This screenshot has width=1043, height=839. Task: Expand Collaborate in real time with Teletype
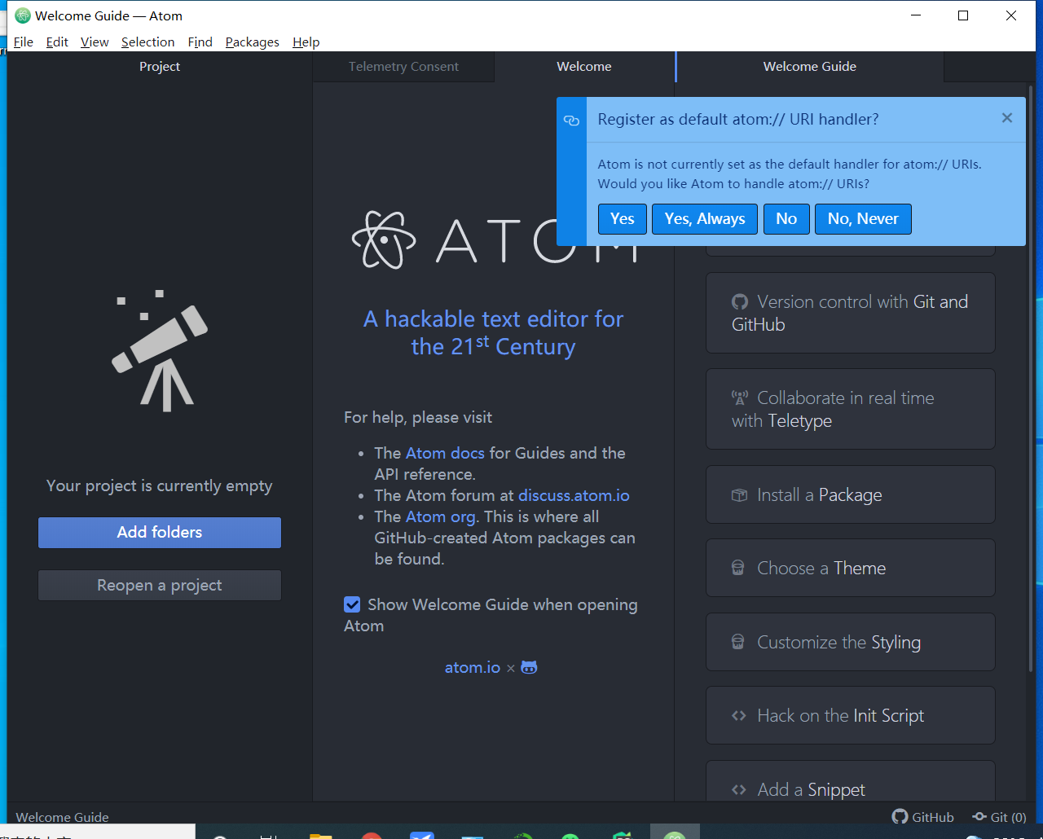851,409
